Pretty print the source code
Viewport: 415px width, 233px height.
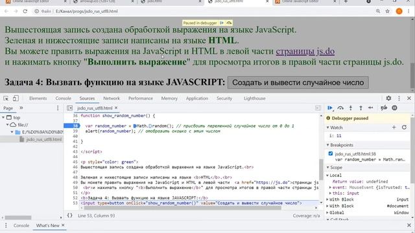[x=69, y=216]
